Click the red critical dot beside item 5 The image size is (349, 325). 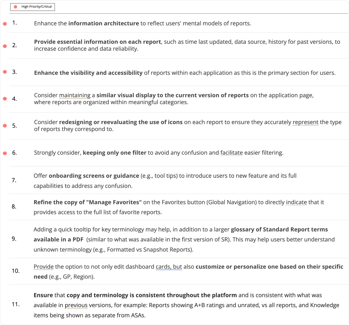5,126
